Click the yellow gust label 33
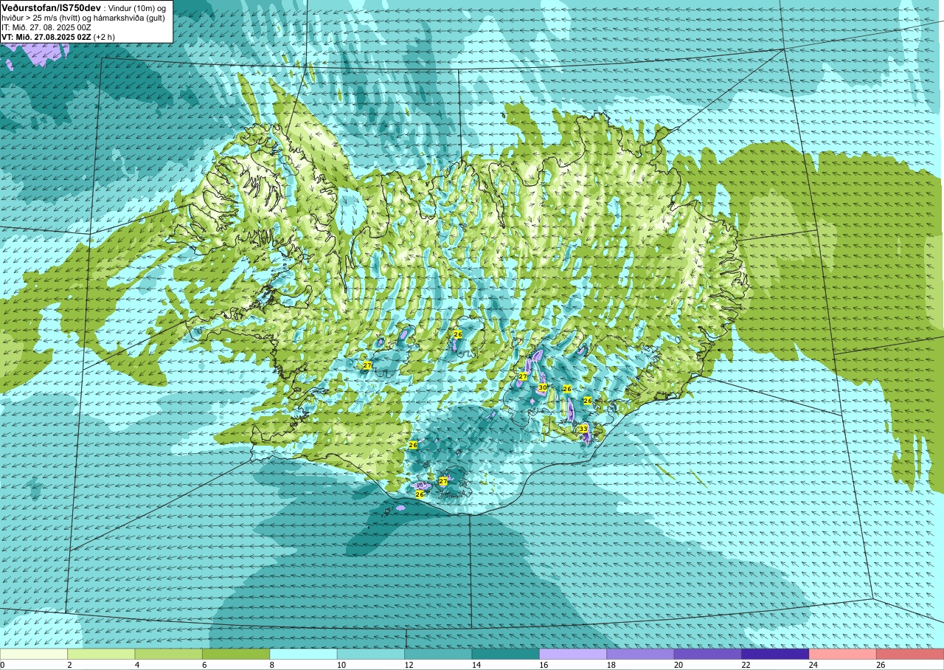Viewport: 944px width, 670px height. point(583,429)
